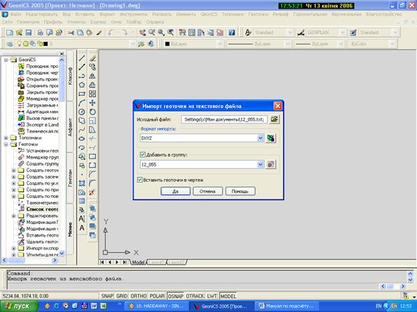The image size is (417, 312).
Task: Click the 'Отмена' button in dialog
Action: click(x=207, y=191)
